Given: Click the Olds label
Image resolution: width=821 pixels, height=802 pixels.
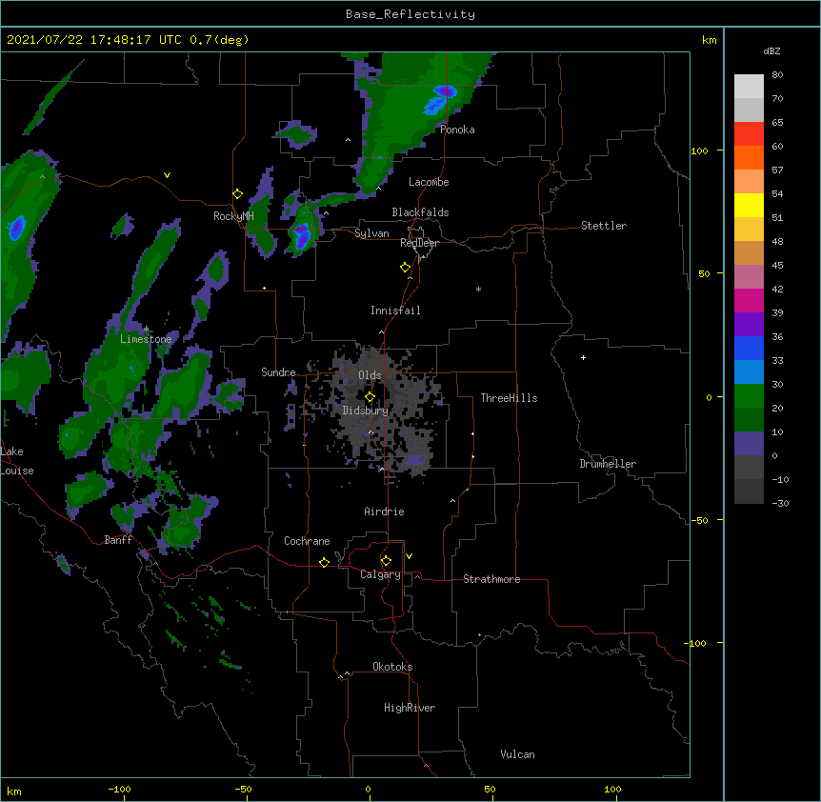Looking at the screenshot, I should pos(370,375).
